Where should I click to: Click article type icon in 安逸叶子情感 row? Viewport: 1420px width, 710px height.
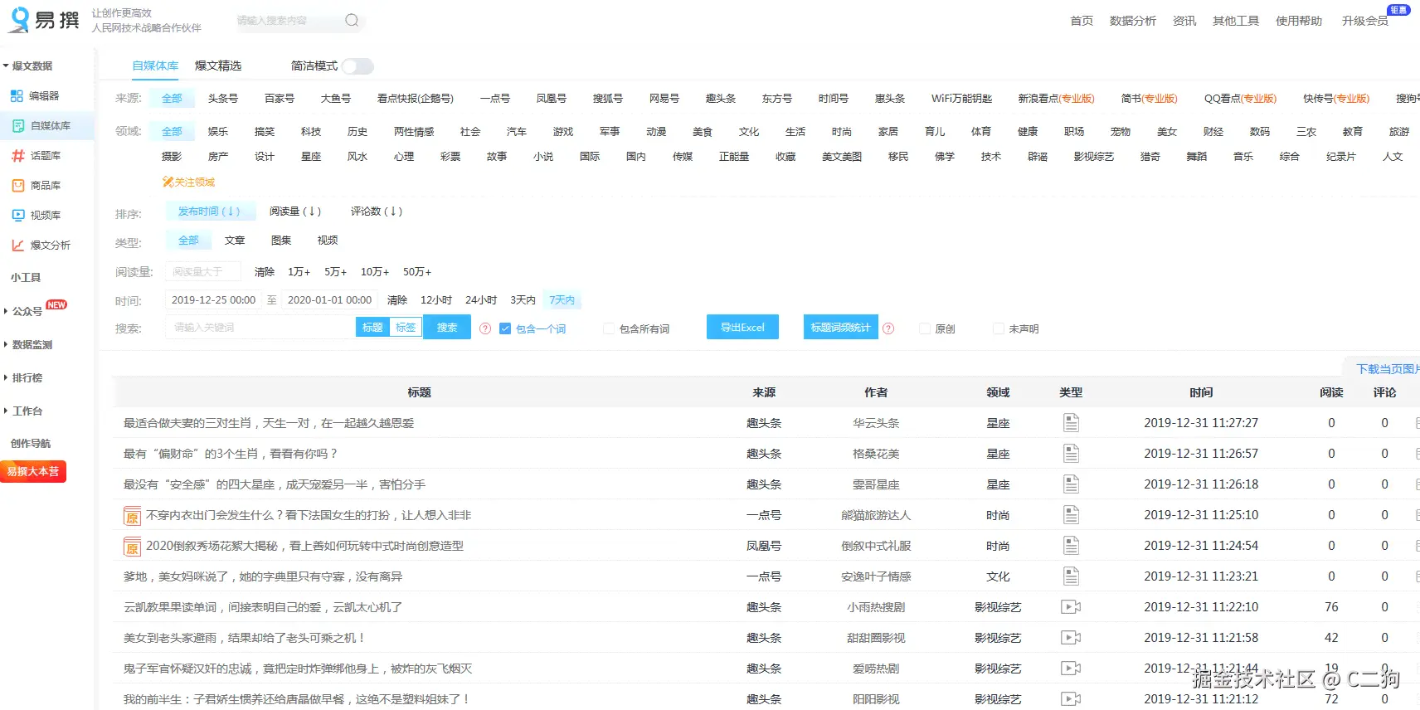pyautogui.click(x=1071, y=576)
